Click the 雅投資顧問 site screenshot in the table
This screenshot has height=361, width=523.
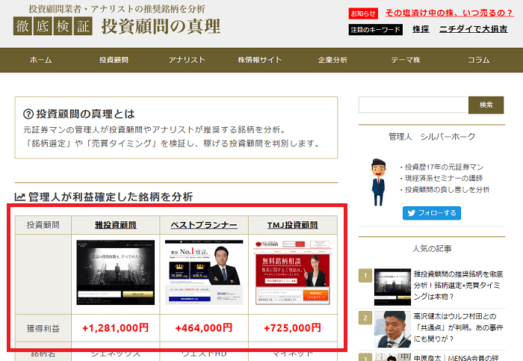[115, 272]
